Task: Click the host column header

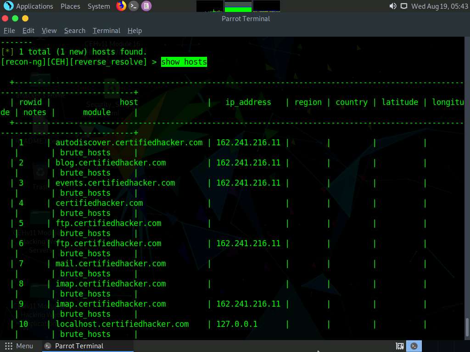Action: pos(129,102)
